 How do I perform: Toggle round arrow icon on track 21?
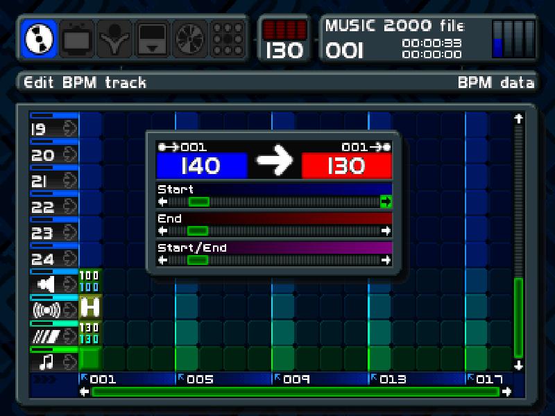[x=70, y=180]
